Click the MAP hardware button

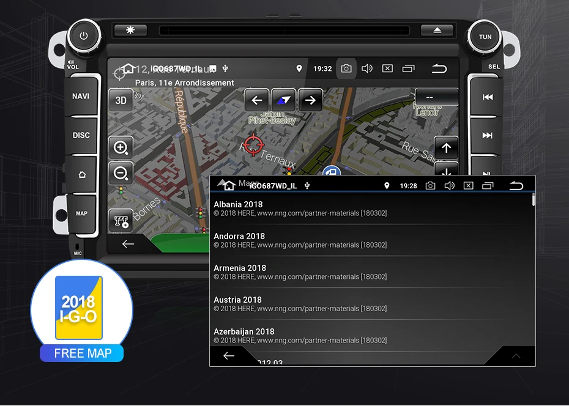[x=81, y=213]
